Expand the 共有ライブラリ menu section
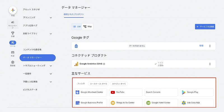Screen dimensions: 224x112 pos(51,34)
